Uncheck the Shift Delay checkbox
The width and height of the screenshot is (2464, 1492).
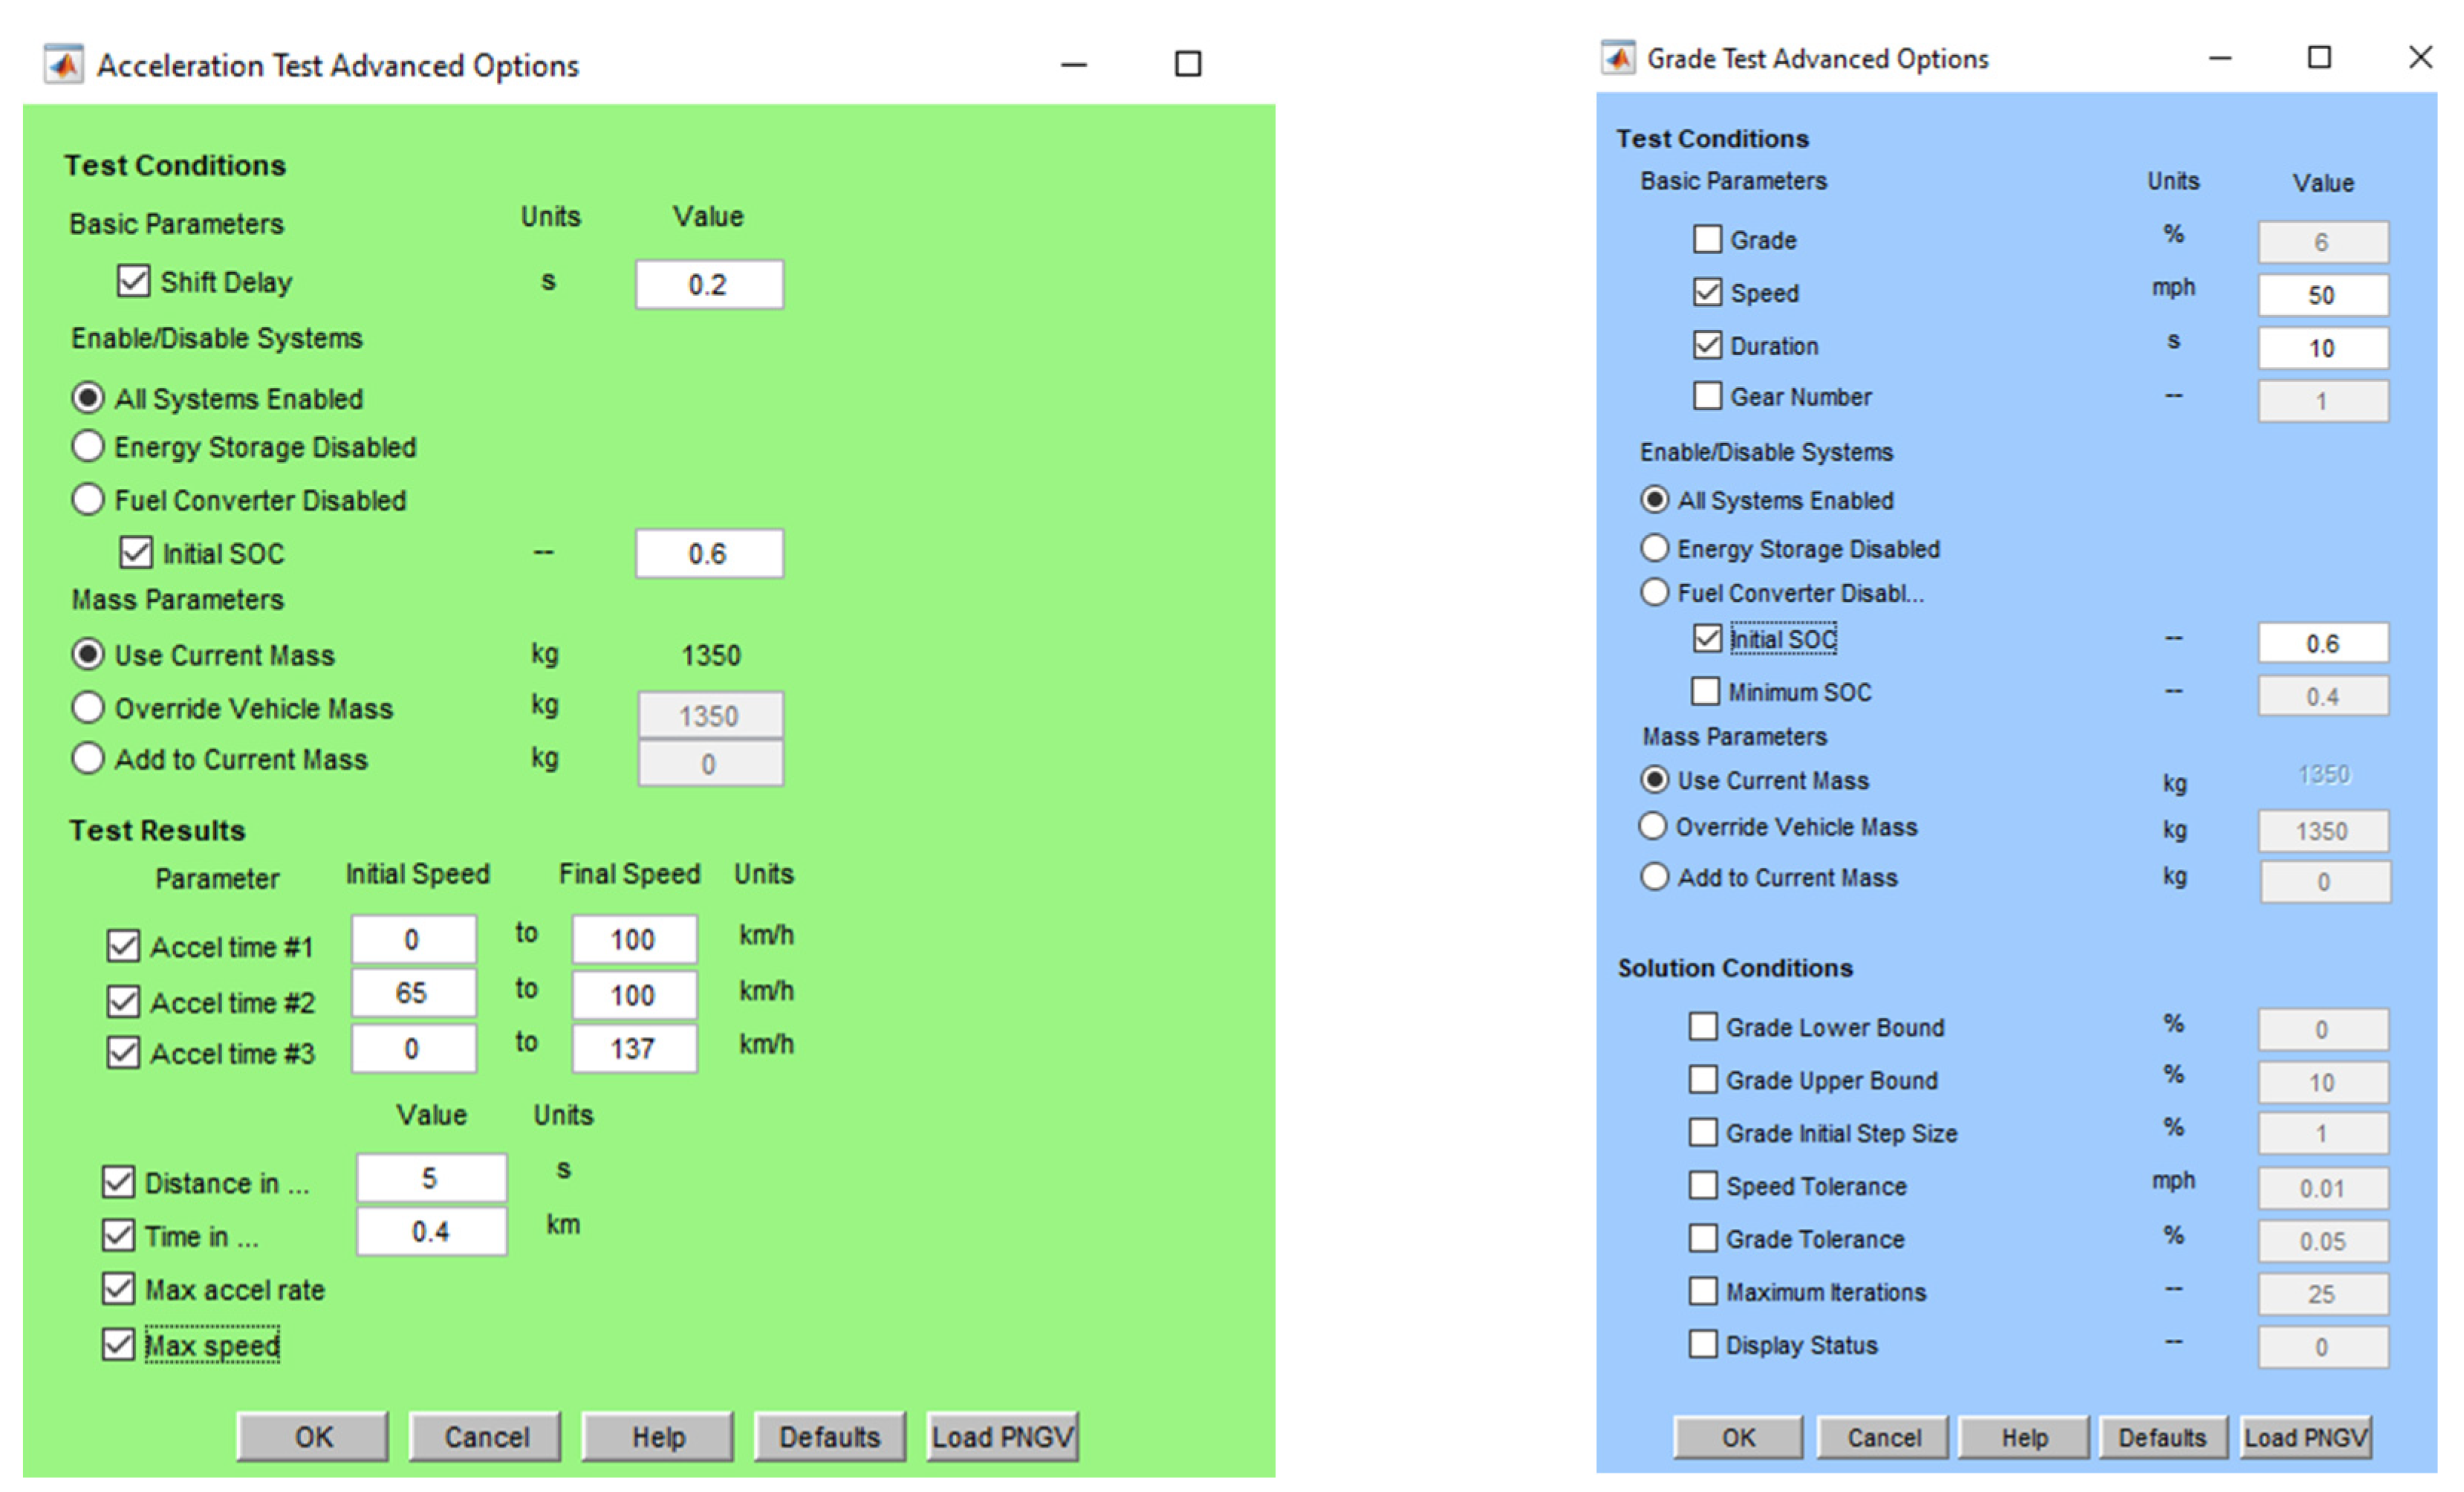coord(133,281)
